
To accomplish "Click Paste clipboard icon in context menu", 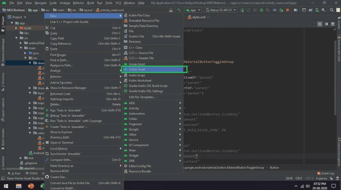I will tap(47, 49).
